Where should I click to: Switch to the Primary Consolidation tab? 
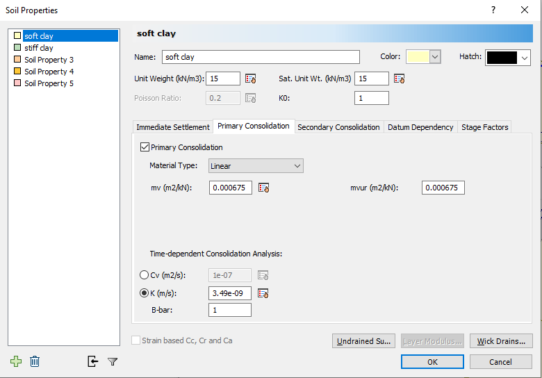[x=254, y=126]
